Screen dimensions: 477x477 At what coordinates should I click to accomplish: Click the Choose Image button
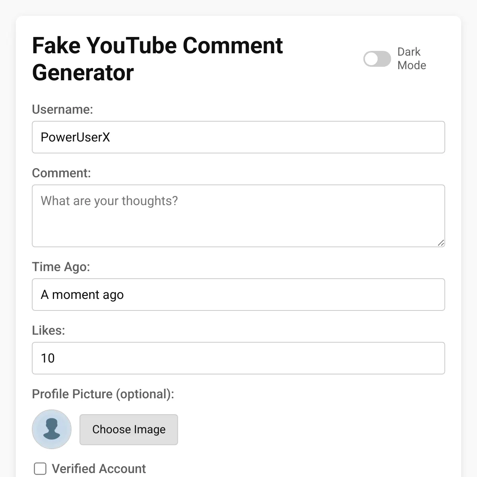pyautogui.click(x=129, y=429)
